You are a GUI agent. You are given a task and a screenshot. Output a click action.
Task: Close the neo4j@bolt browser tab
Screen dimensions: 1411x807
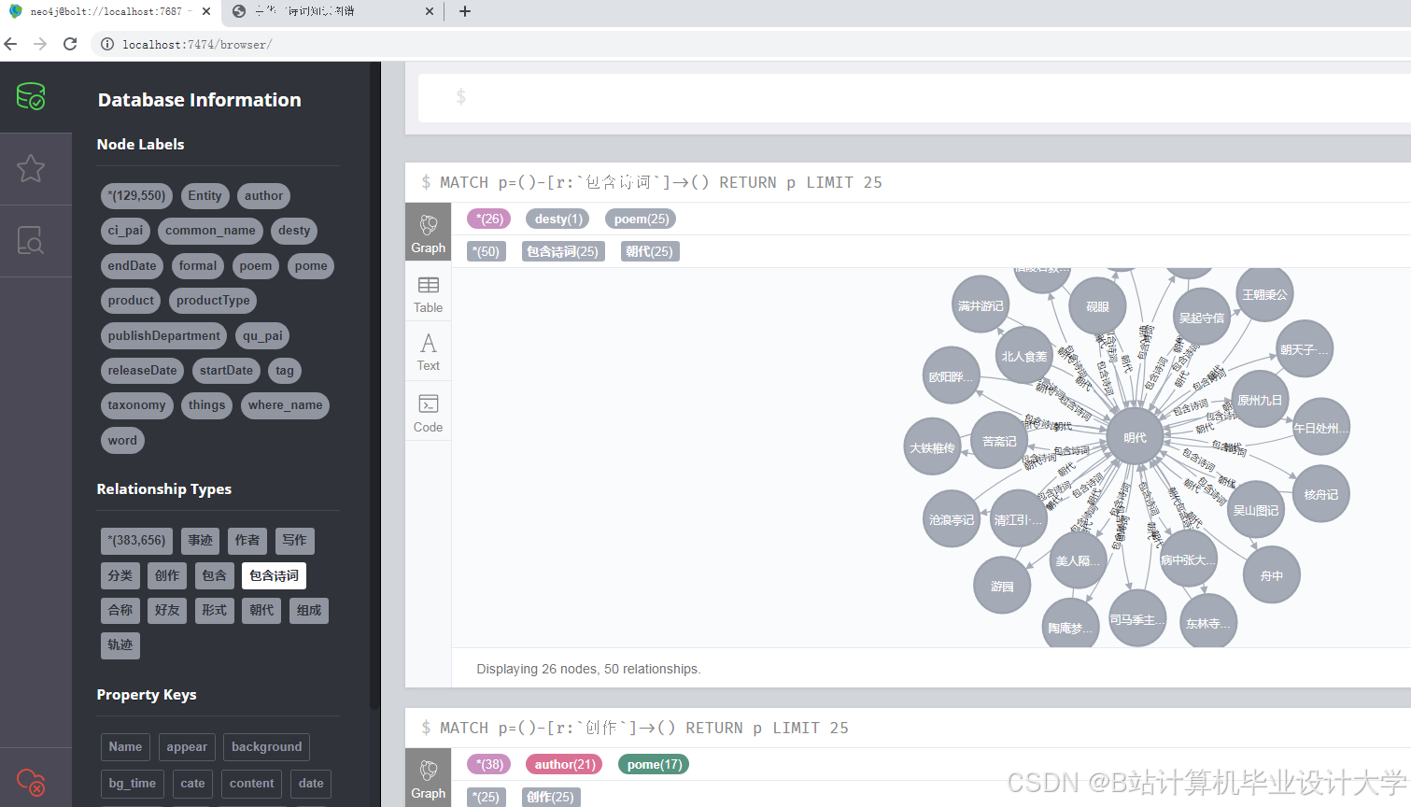click(206, 11)
